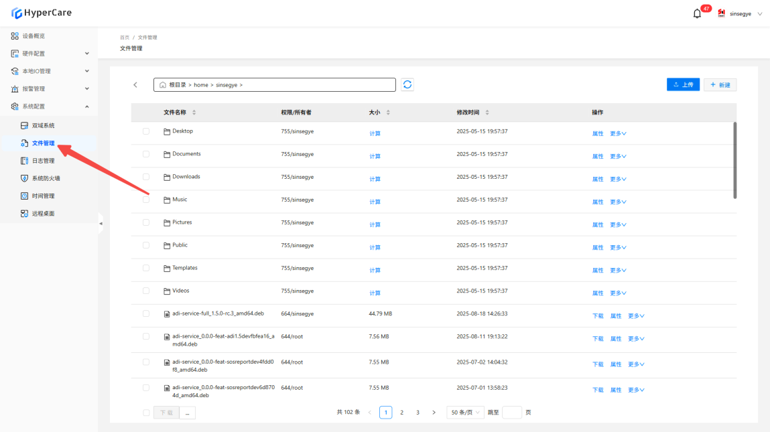The height and width of the screenshot is (432, 770).
Task: Check the Documents folder checkbox
Action: coord(146,154)
